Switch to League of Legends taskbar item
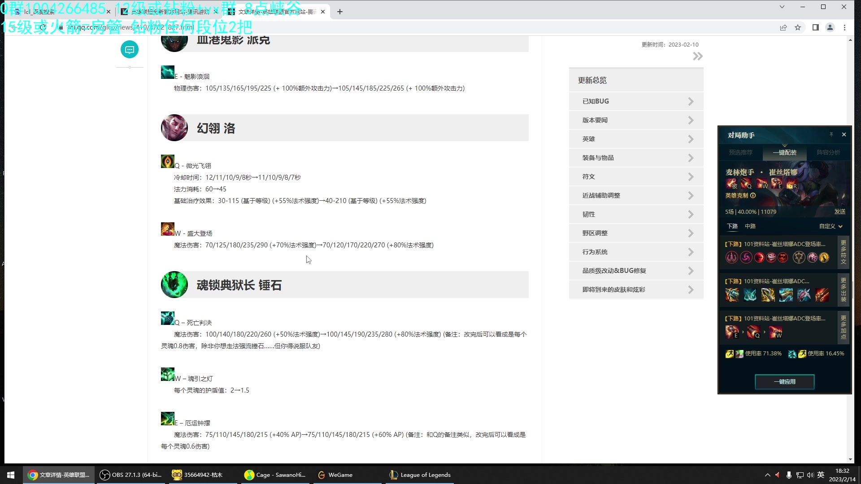Viewport: 861px width, 484px height. pyautogui.click(x=421, y=475)
